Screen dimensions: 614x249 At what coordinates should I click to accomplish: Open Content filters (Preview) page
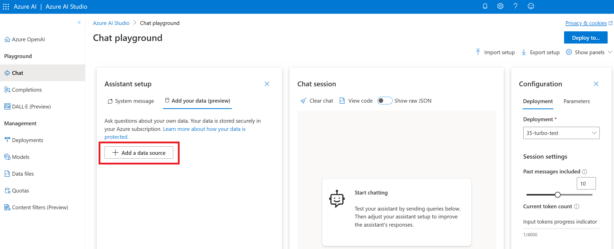36,207
